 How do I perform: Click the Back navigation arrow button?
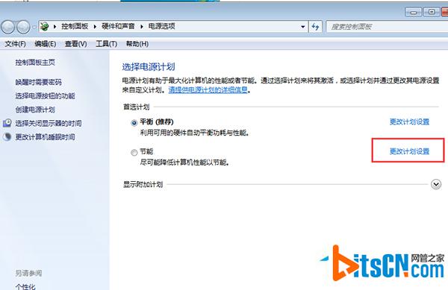click(8, 27)
